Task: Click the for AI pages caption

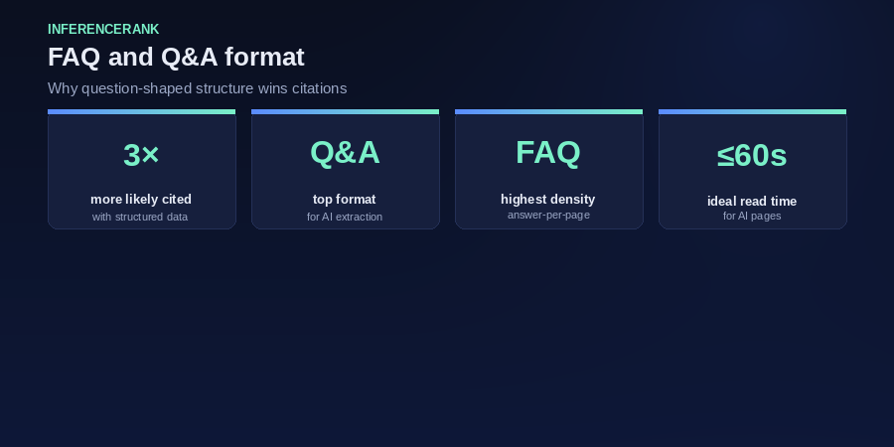Action: point(752,217)
